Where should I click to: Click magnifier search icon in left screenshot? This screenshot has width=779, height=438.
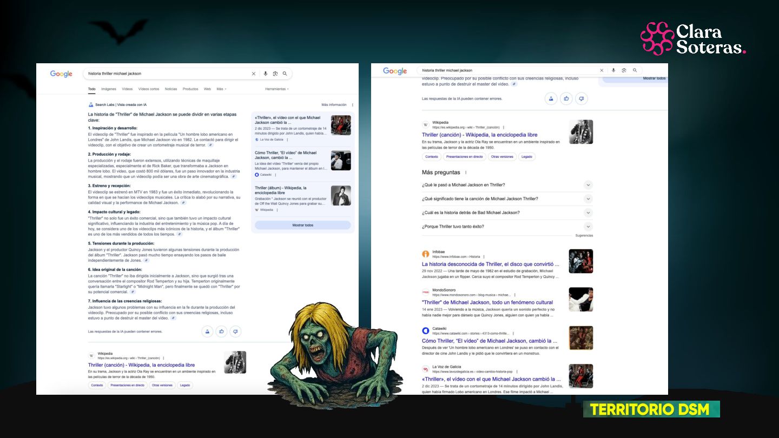point(285,74)
